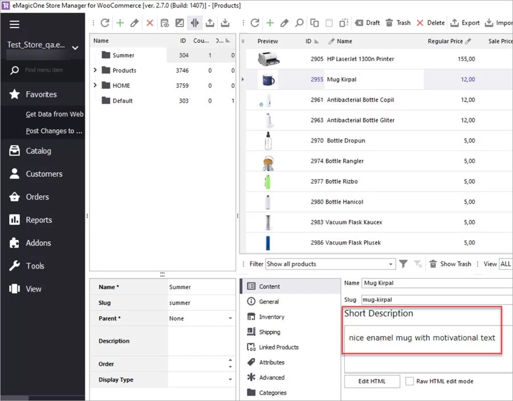The width and height of the screenshot is (513, 401).
Task: Select the Mug Kirpal product thumbnail
Action: [x=269, y=79]
